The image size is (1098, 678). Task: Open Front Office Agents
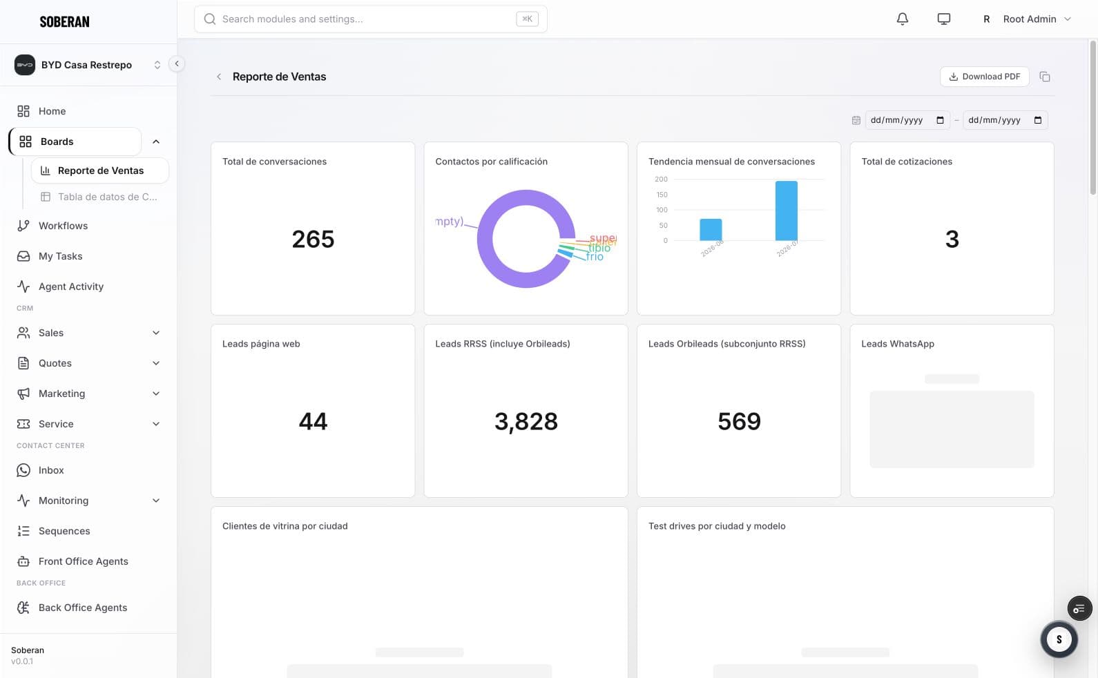83,561
